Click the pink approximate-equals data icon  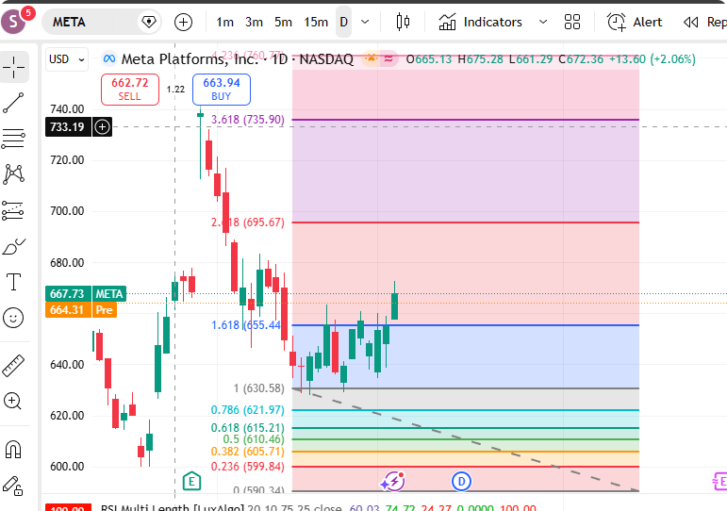(x=388, y=58)
